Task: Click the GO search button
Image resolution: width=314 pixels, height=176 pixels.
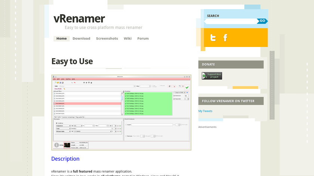Action: point(262,21)
